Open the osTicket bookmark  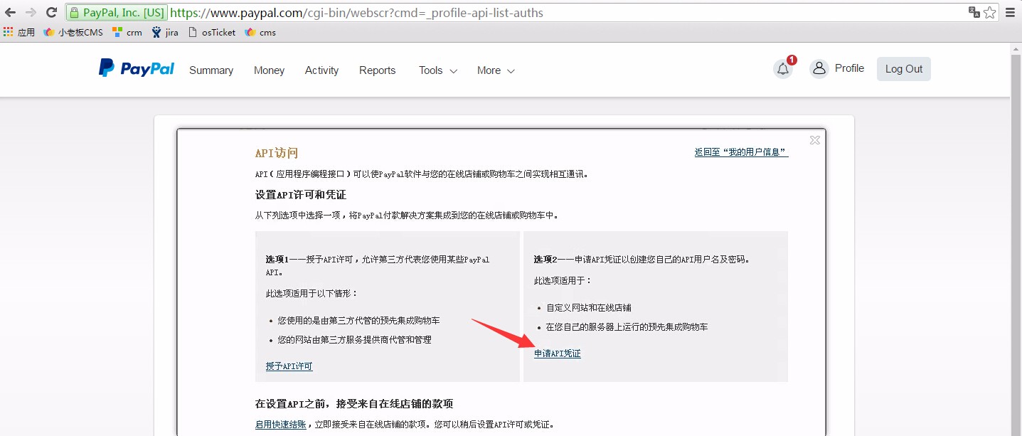coord(212,32)
